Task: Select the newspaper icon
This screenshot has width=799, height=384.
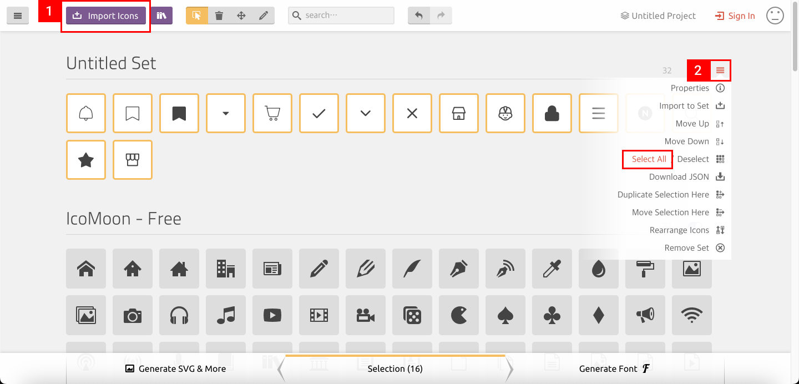Action: (x=272, y=269)
